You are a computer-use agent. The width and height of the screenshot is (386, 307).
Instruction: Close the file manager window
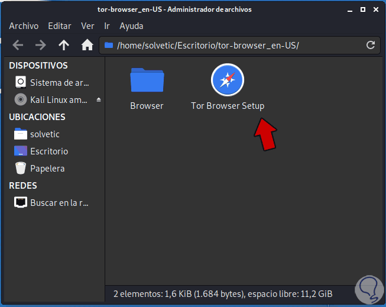376,9
